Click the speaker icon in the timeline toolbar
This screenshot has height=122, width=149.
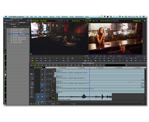pyautogui.click(x=104, y=65)
